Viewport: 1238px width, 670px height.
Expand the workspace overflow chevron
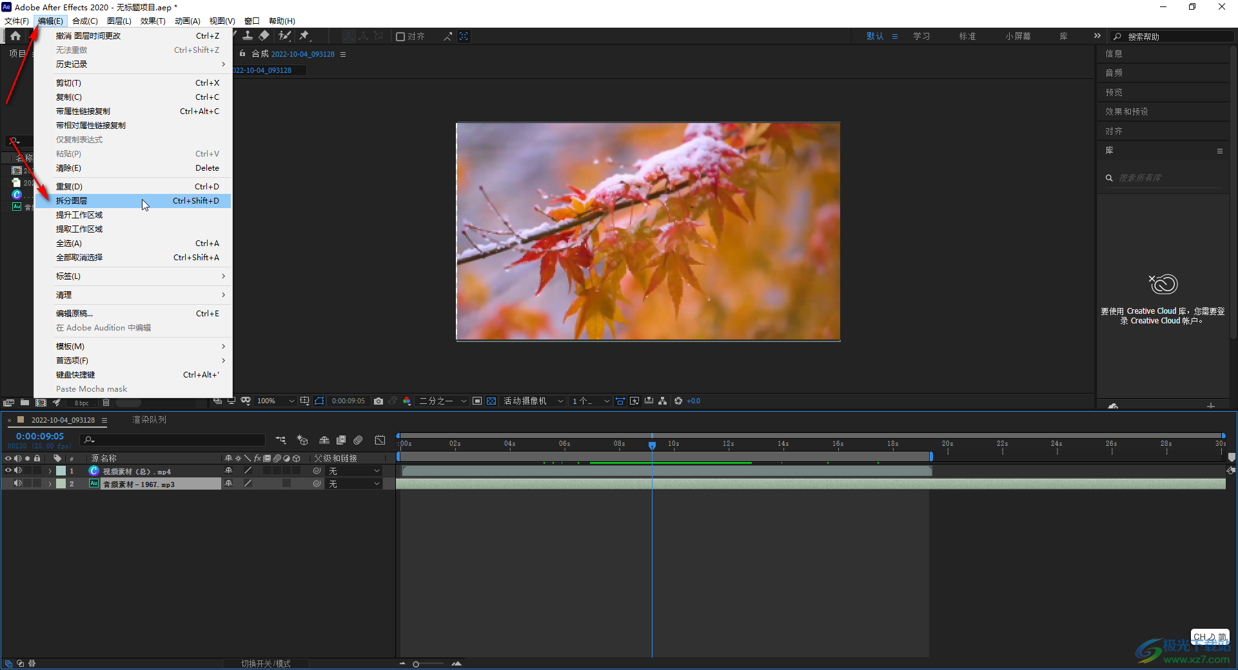click(x=1097, y=36)
